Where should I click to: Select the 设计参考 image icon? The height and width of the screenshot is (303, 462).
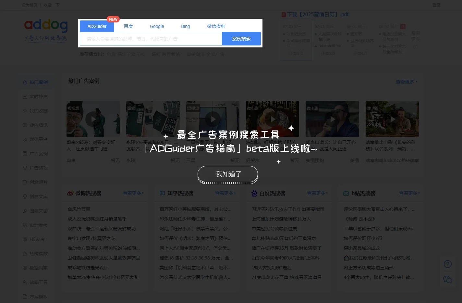click(x=25, y=225)
